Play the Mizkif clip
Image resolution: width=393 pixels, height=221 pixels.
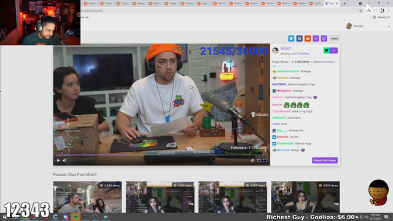pos(58,160)
